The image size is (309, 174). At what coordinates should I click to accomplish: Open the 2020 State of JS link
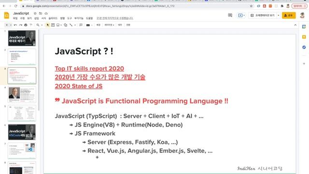click(79, 86)
